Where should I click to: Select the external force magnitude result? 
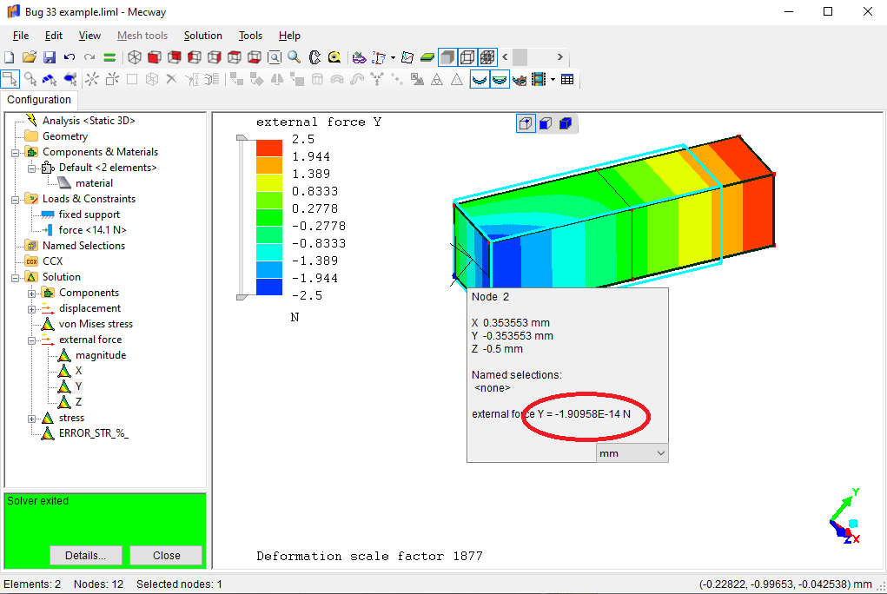pyautogui.click(x=101, y=355)
